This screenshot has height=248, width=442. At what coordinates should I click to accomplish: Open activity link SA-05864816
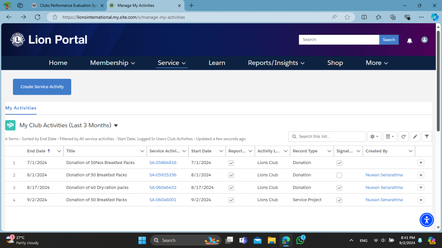163,162
